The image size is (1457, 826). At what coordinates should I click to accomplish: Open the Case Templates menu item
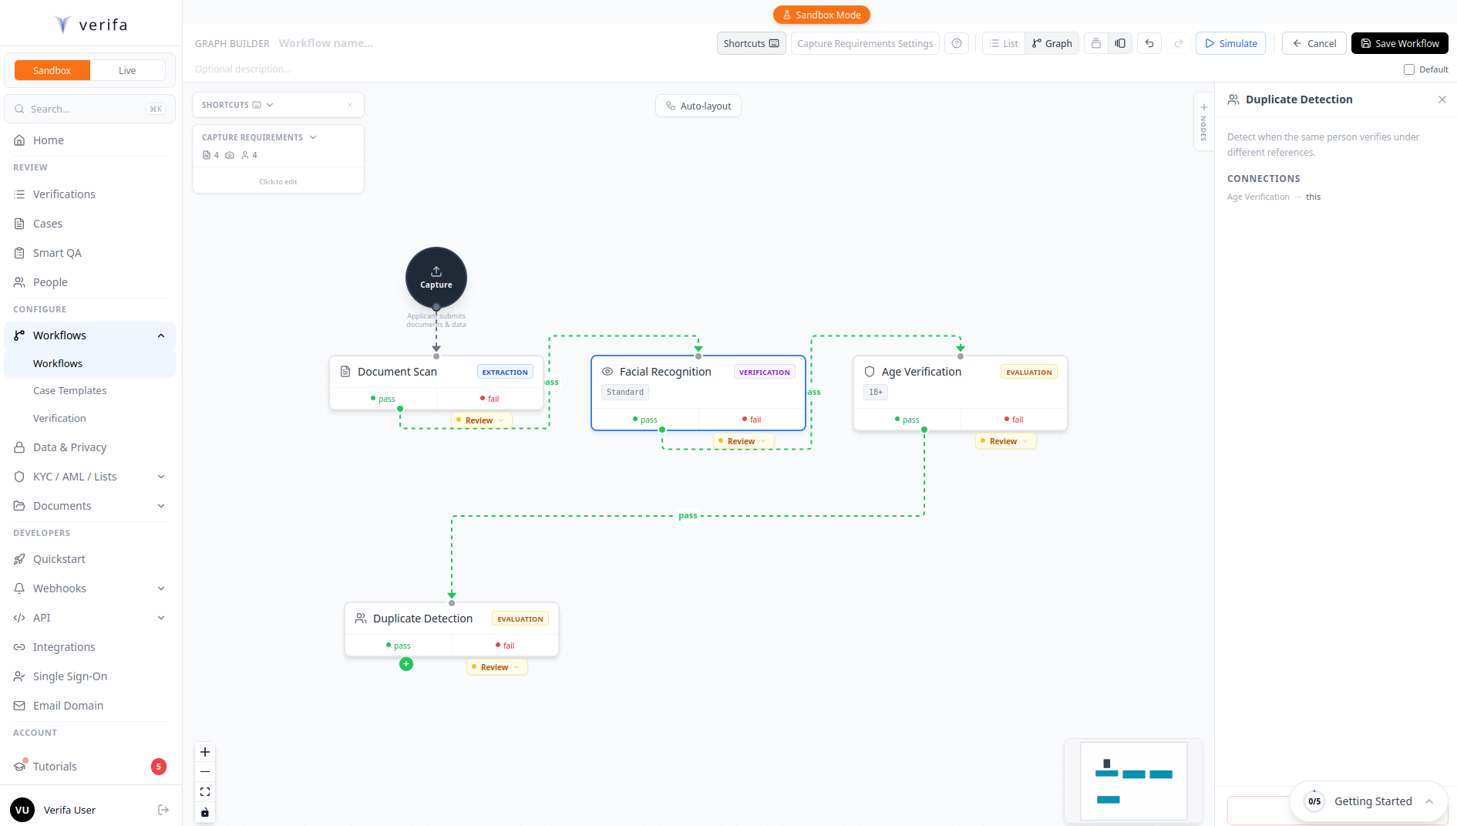[x=69, y=390]
